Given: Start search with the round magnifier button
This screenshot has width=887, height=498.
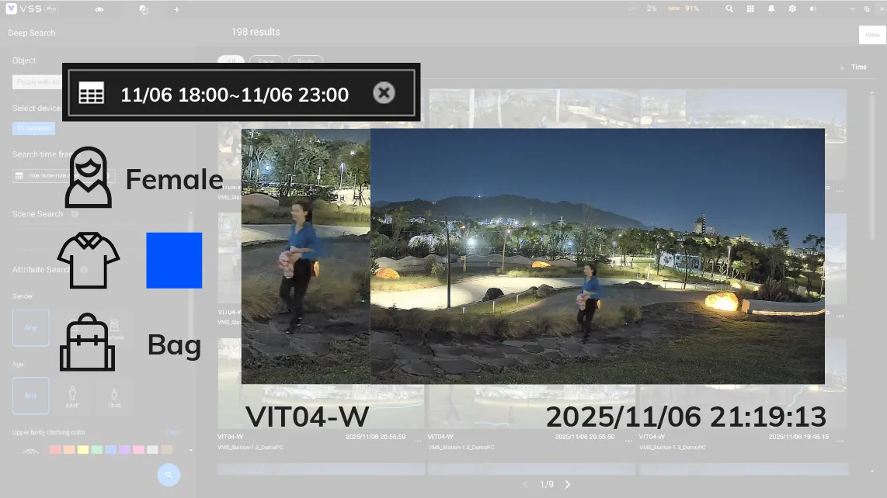Looking at the screenshot, I should [x=169, y=475].
